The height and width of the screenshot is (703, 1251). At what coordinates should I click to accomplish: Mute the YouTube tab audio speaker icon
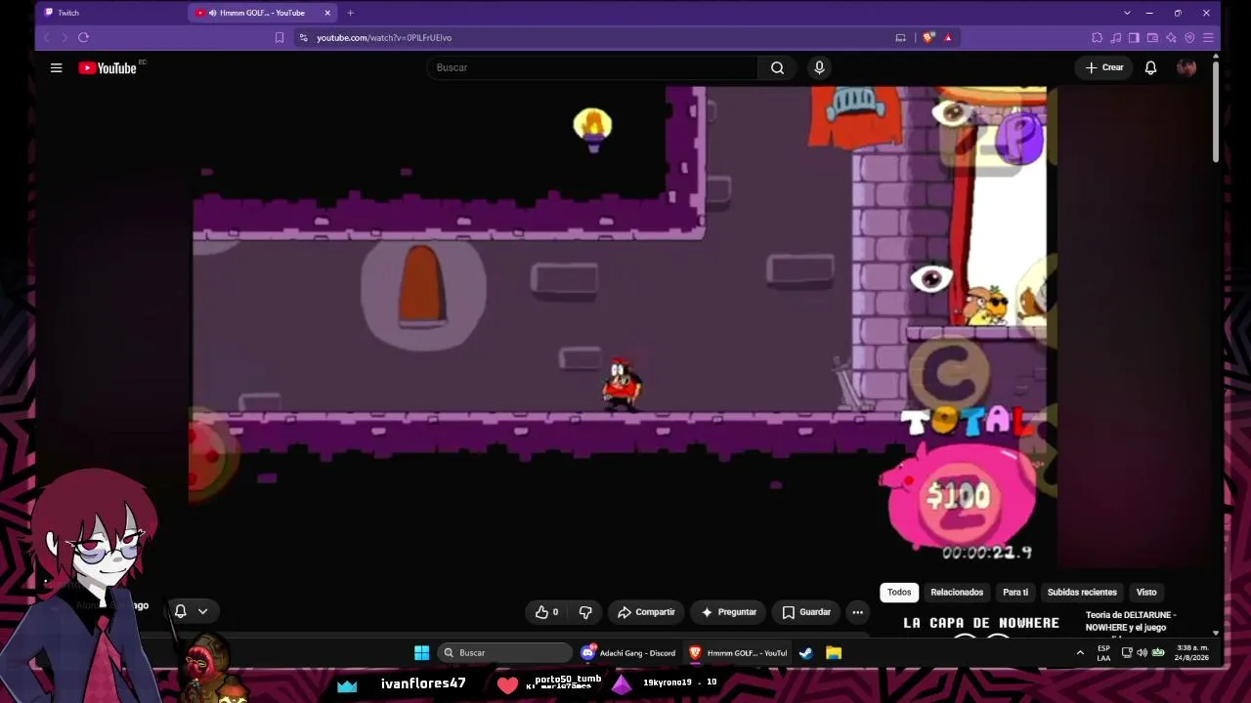coord(212,13)
